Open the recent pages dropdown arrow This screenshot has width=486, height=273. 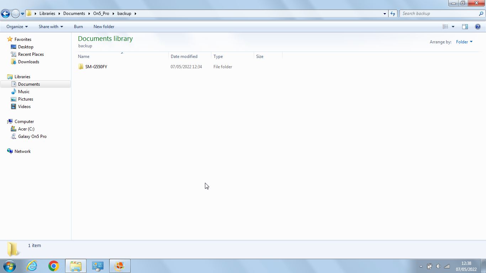22,14
